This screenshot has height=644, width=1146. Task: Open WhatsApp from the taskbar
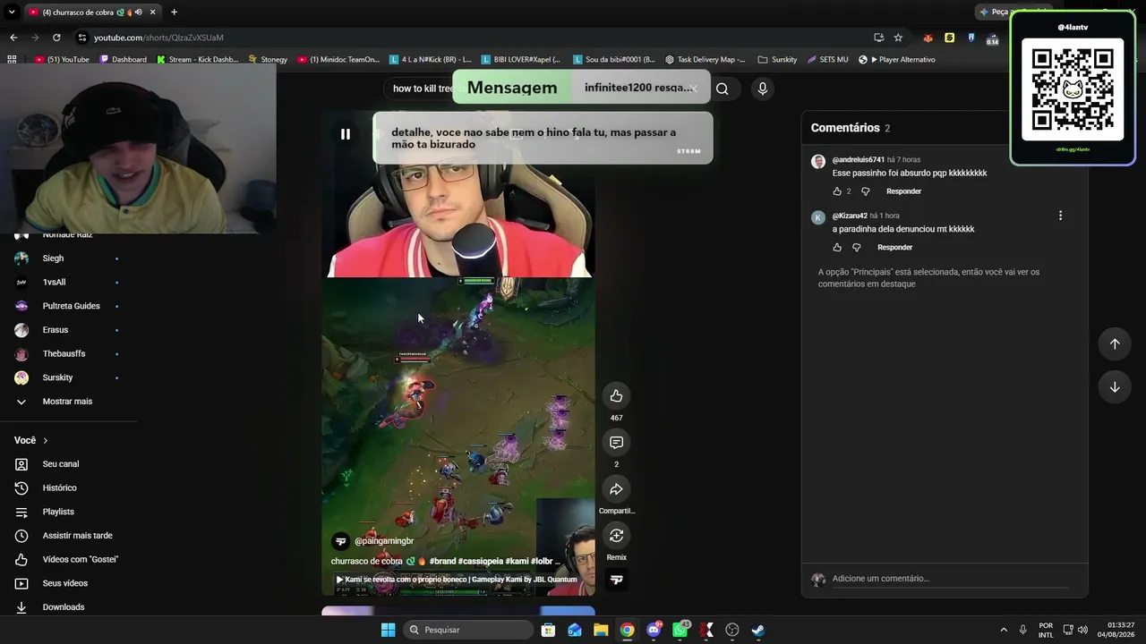click(680, 630)
